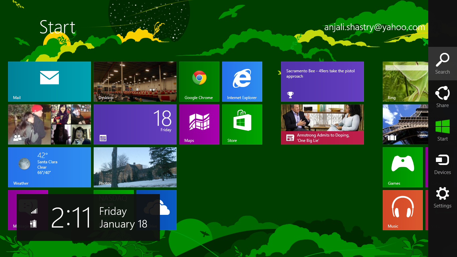Open Sacramento Bee 49ers sports headline tile

coord(322,81)
